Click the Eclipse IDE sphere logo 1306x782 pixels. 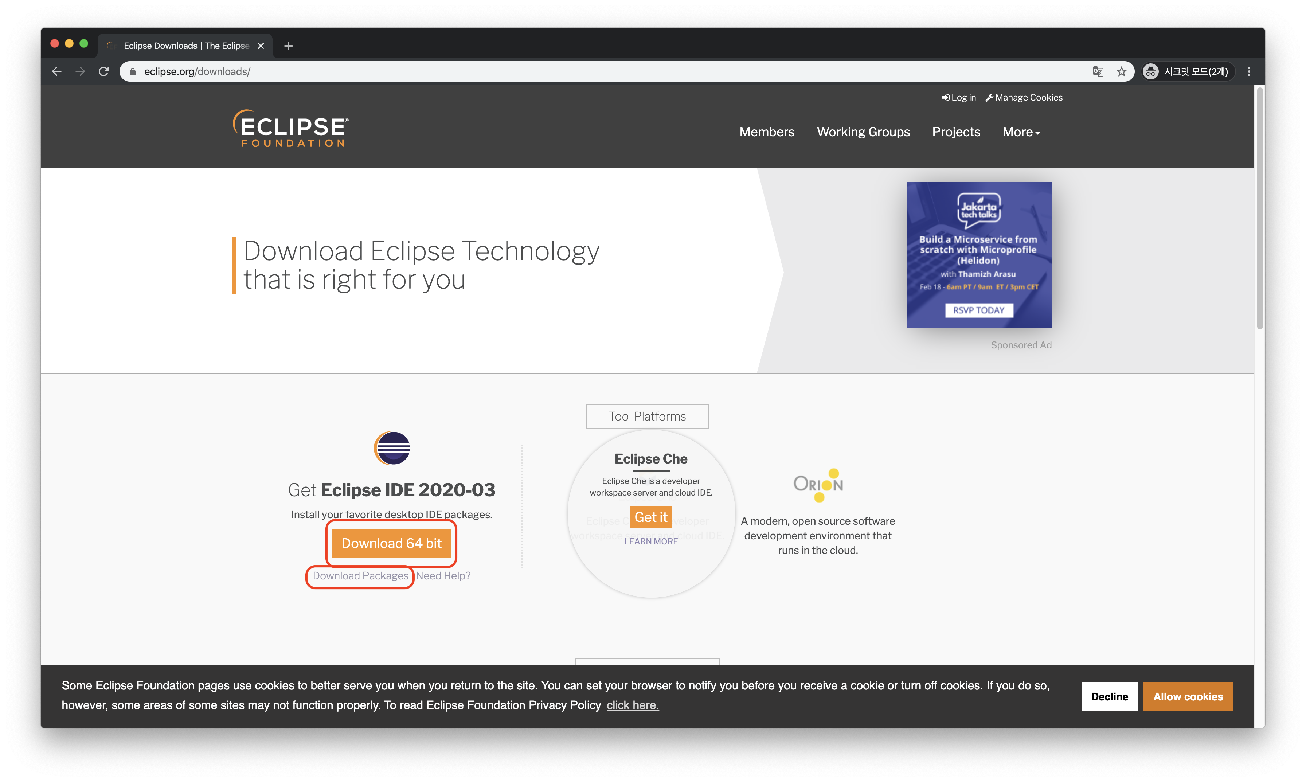pyautogui.click(x=392, y=448)
